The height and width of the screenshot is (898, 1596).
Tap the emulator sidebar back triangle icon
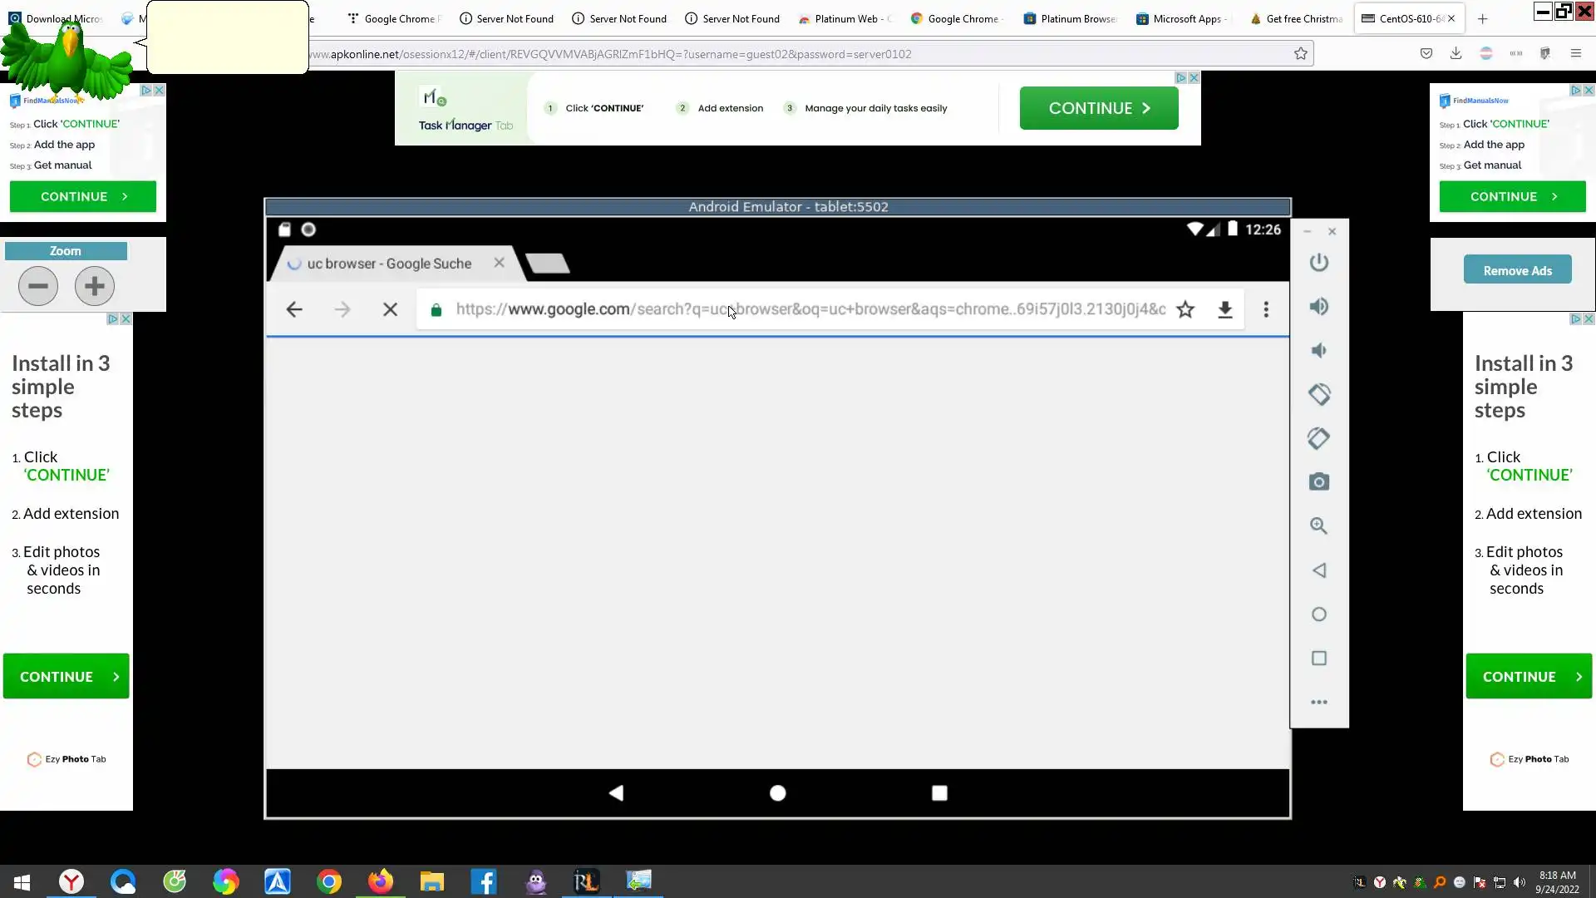pyautogui.click(x=1319, y=570)
